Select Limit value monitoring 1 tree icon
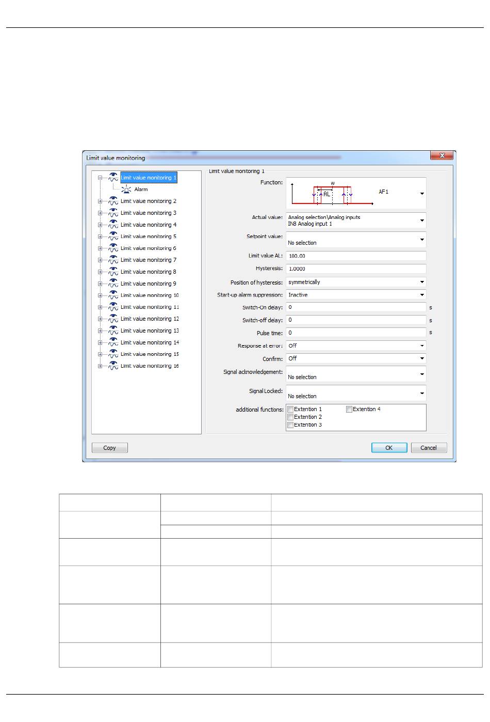Viewport: 490px width, 722px height. pos(113,177)
